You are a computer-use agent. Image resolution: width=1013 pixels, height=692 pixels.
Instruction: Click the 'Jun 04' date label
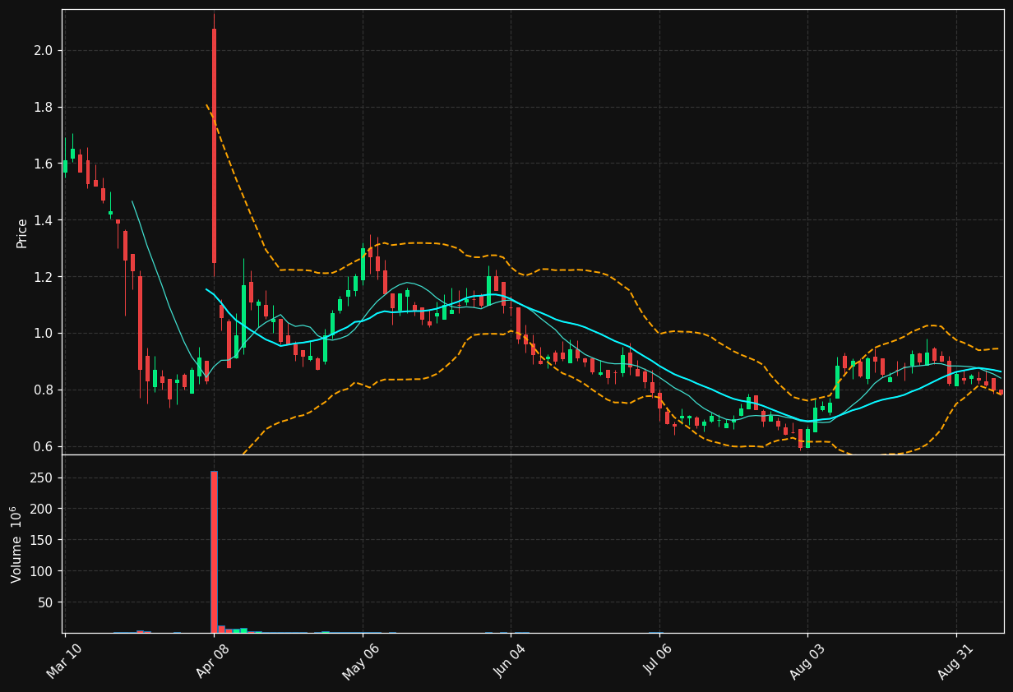[x=510, y=661]
